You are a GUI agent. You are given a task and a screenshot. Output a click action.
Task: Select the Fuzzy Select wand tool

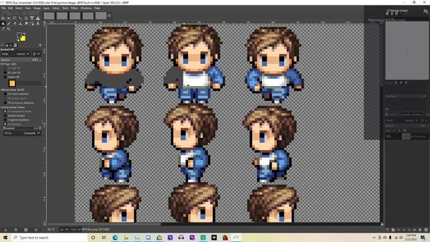coord(21,18)
